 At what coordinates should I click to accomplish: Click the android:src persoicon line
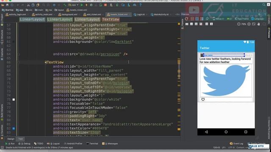tap(90, 54)
